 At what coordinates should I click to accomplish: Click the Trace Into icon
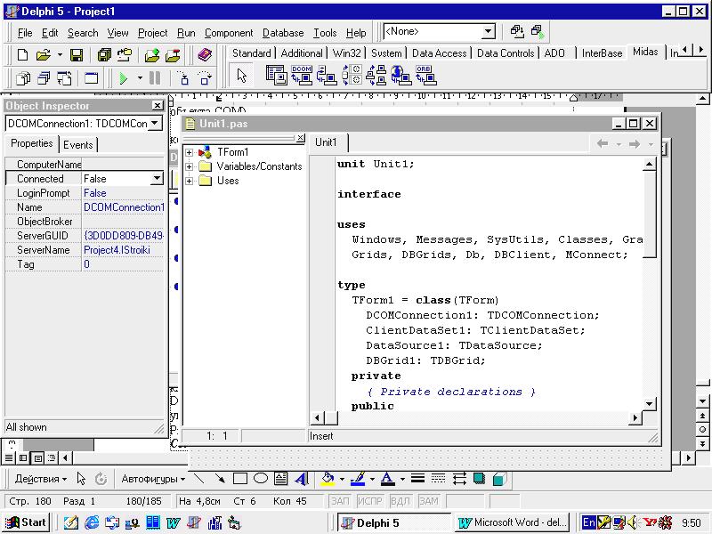tap(183, 78)
